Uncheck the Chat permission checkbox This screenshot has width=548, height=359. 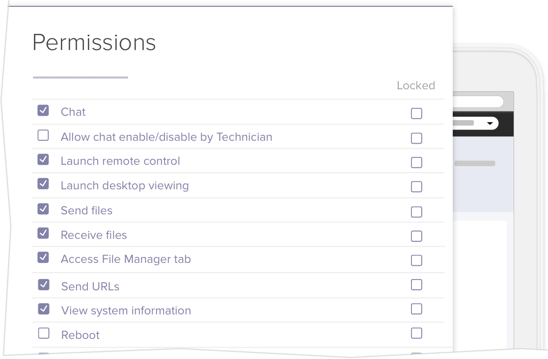tap(43, 110)
